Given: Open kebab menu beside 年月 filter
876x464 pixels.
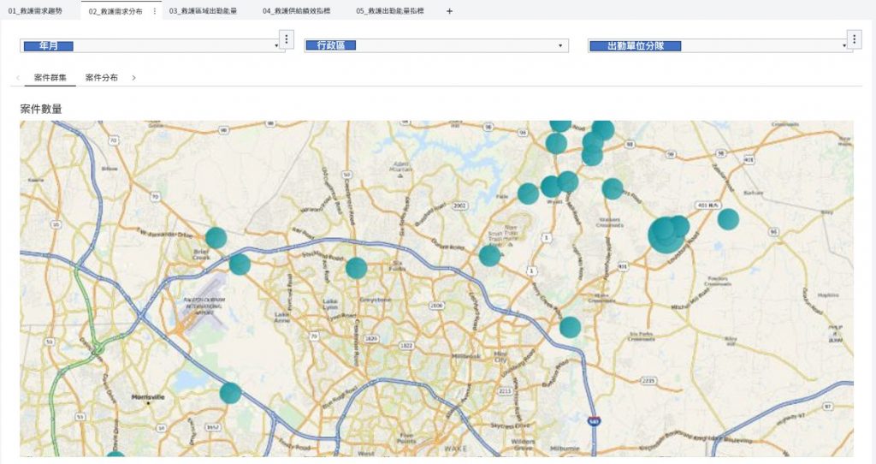Looking at the screenshot, I should click(287, 39).
